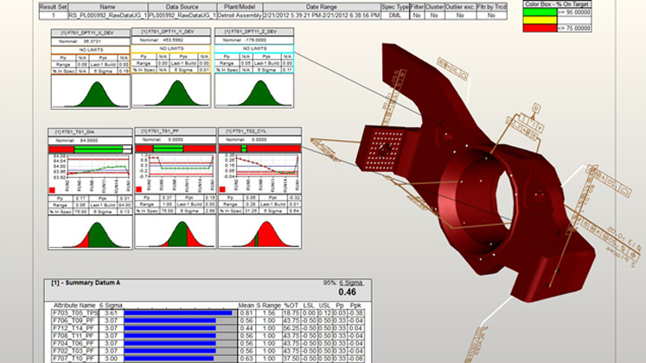Click the %OT column header in the summary

291,306
